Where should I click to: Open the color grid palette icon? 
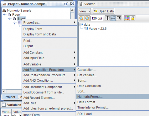(x=127, y=18)
